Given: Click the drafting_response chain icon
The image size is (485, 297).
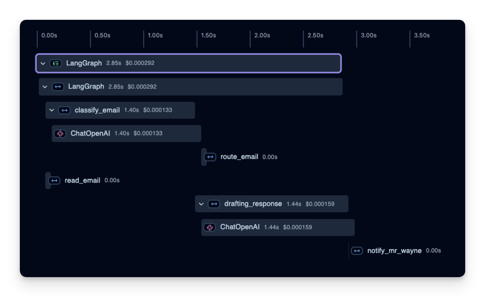Looking at the screenshot, I should (214, 204).
